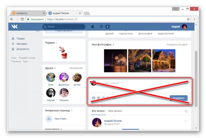The image size is (206, 138).
Task: Click the 20 апр в 19:27 timestamp
Action: 112,124
